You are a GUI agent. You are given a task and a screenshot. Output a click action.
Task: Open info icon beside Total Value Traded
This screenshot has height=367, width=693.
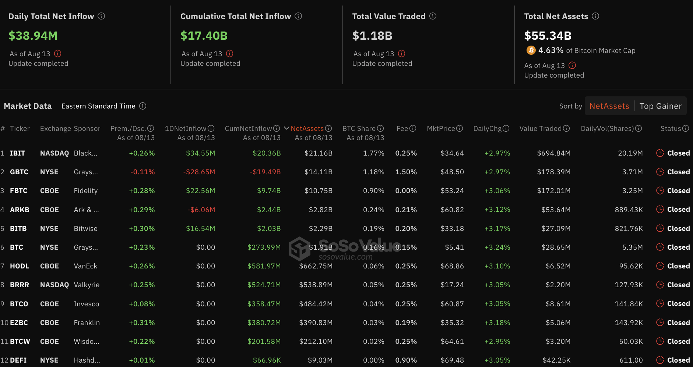coord(433,16)
